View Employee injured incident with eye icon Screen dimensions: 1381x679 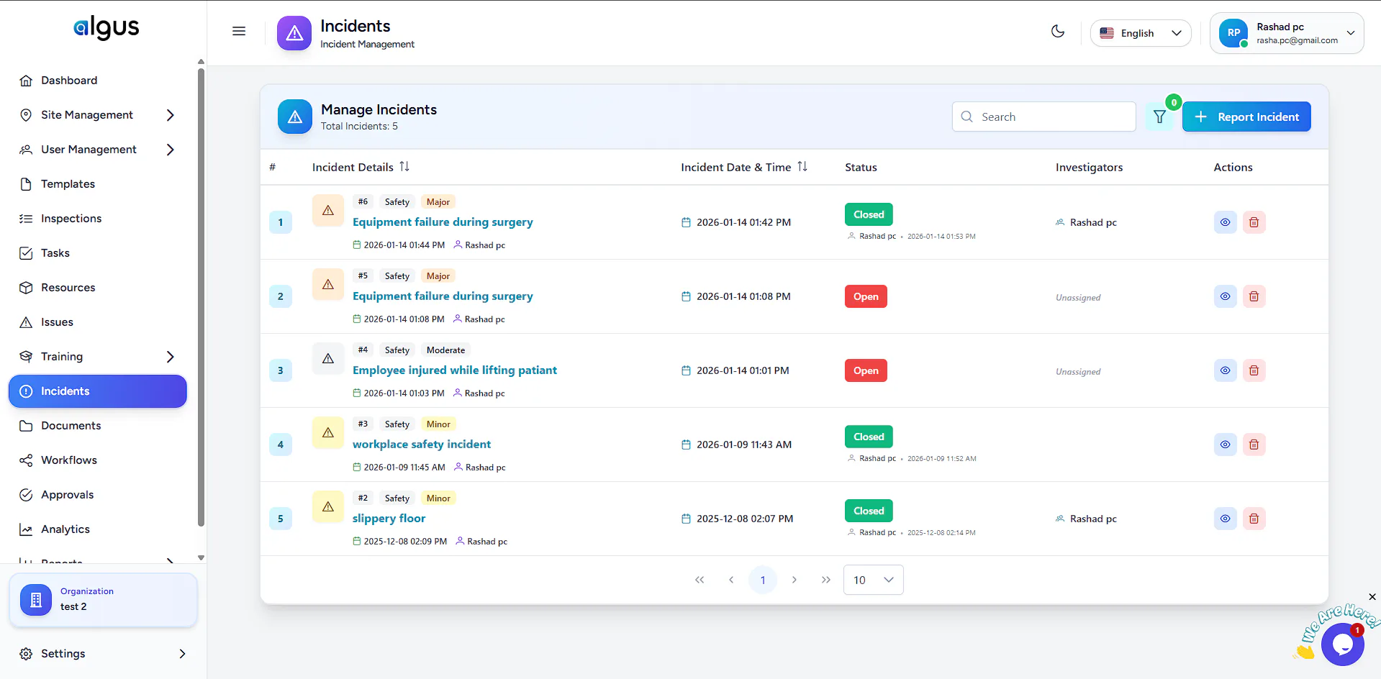1225,370
